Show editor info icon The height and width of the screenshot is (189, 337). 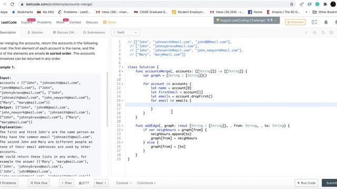coord(306,33)
